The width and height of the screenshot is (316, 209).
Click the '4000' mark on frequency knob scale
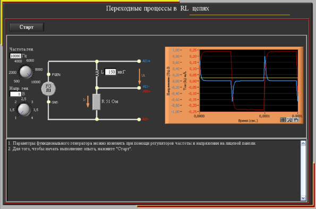click(x=18, y=61)
